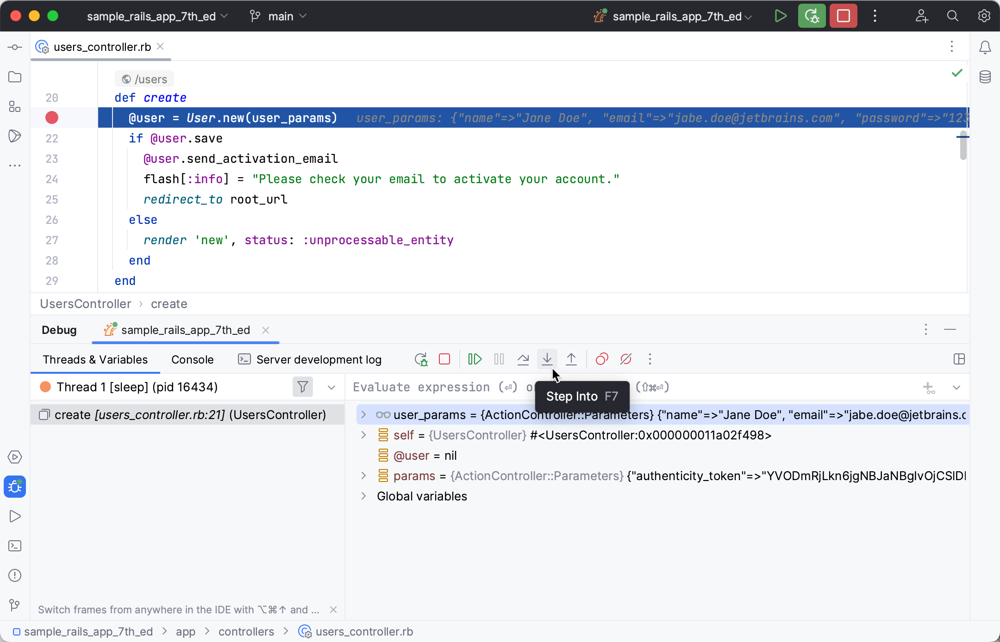Click the Rerun debug session icon

point(420,359)
